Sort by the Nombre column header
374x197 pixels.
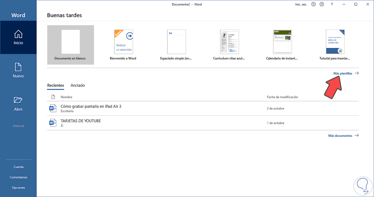66,97
